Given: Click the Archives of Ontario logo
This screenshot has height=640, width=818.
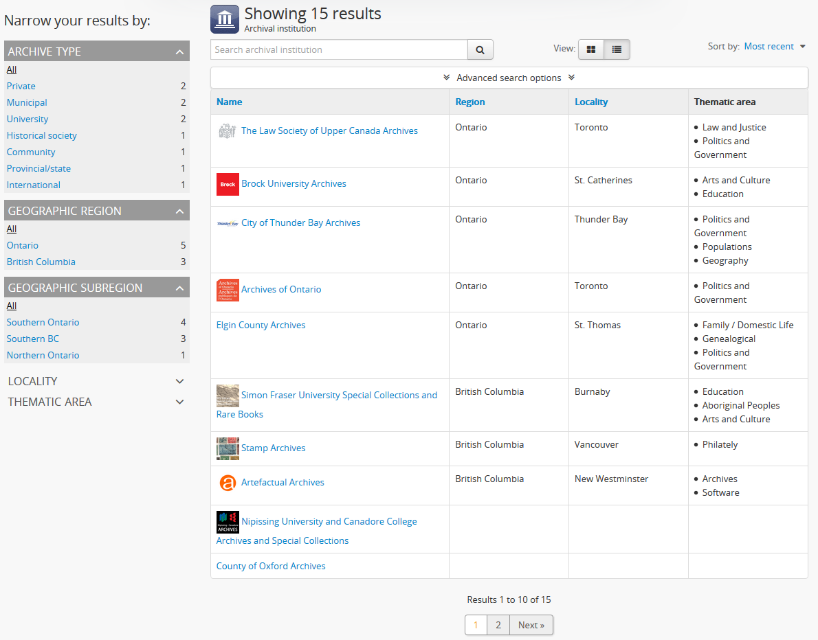Looking at the screenshot, I should tap(228, 290).
